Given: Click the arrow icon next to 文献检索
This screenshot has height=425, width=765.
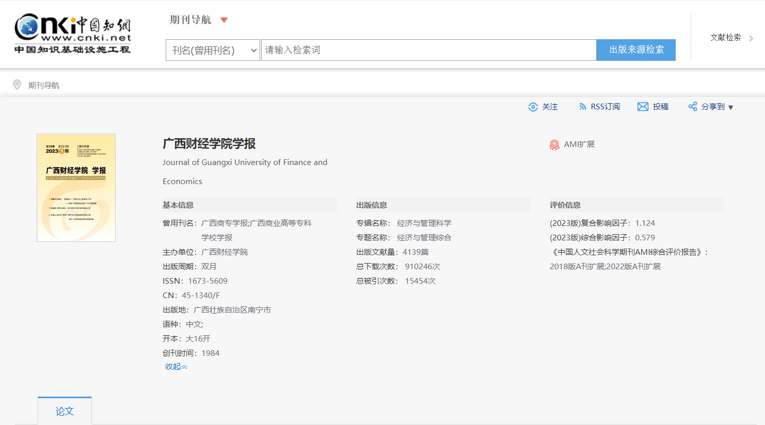Looking at the screenshot, I should (751, 38).
